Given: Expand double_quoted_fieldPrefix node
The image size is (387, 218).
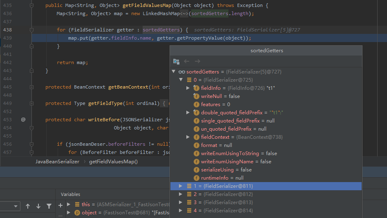Looking at the screenshot, I should [x=188, y=112].
